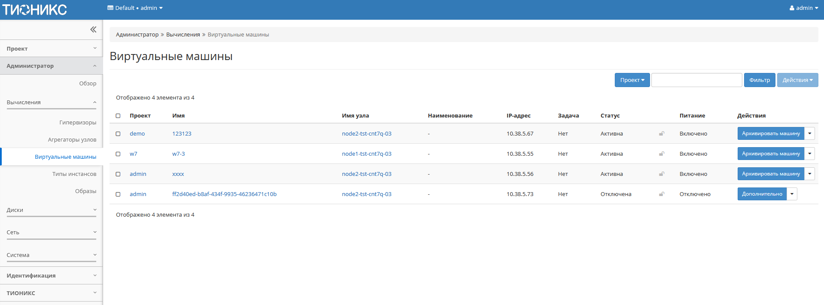Click the filter text input field
The width and height of the screenshot is (824, 305).
[x=696, y=80]
